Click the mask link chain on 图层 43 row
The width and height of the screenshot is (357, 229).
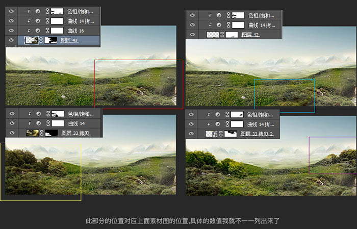point(41,40)
